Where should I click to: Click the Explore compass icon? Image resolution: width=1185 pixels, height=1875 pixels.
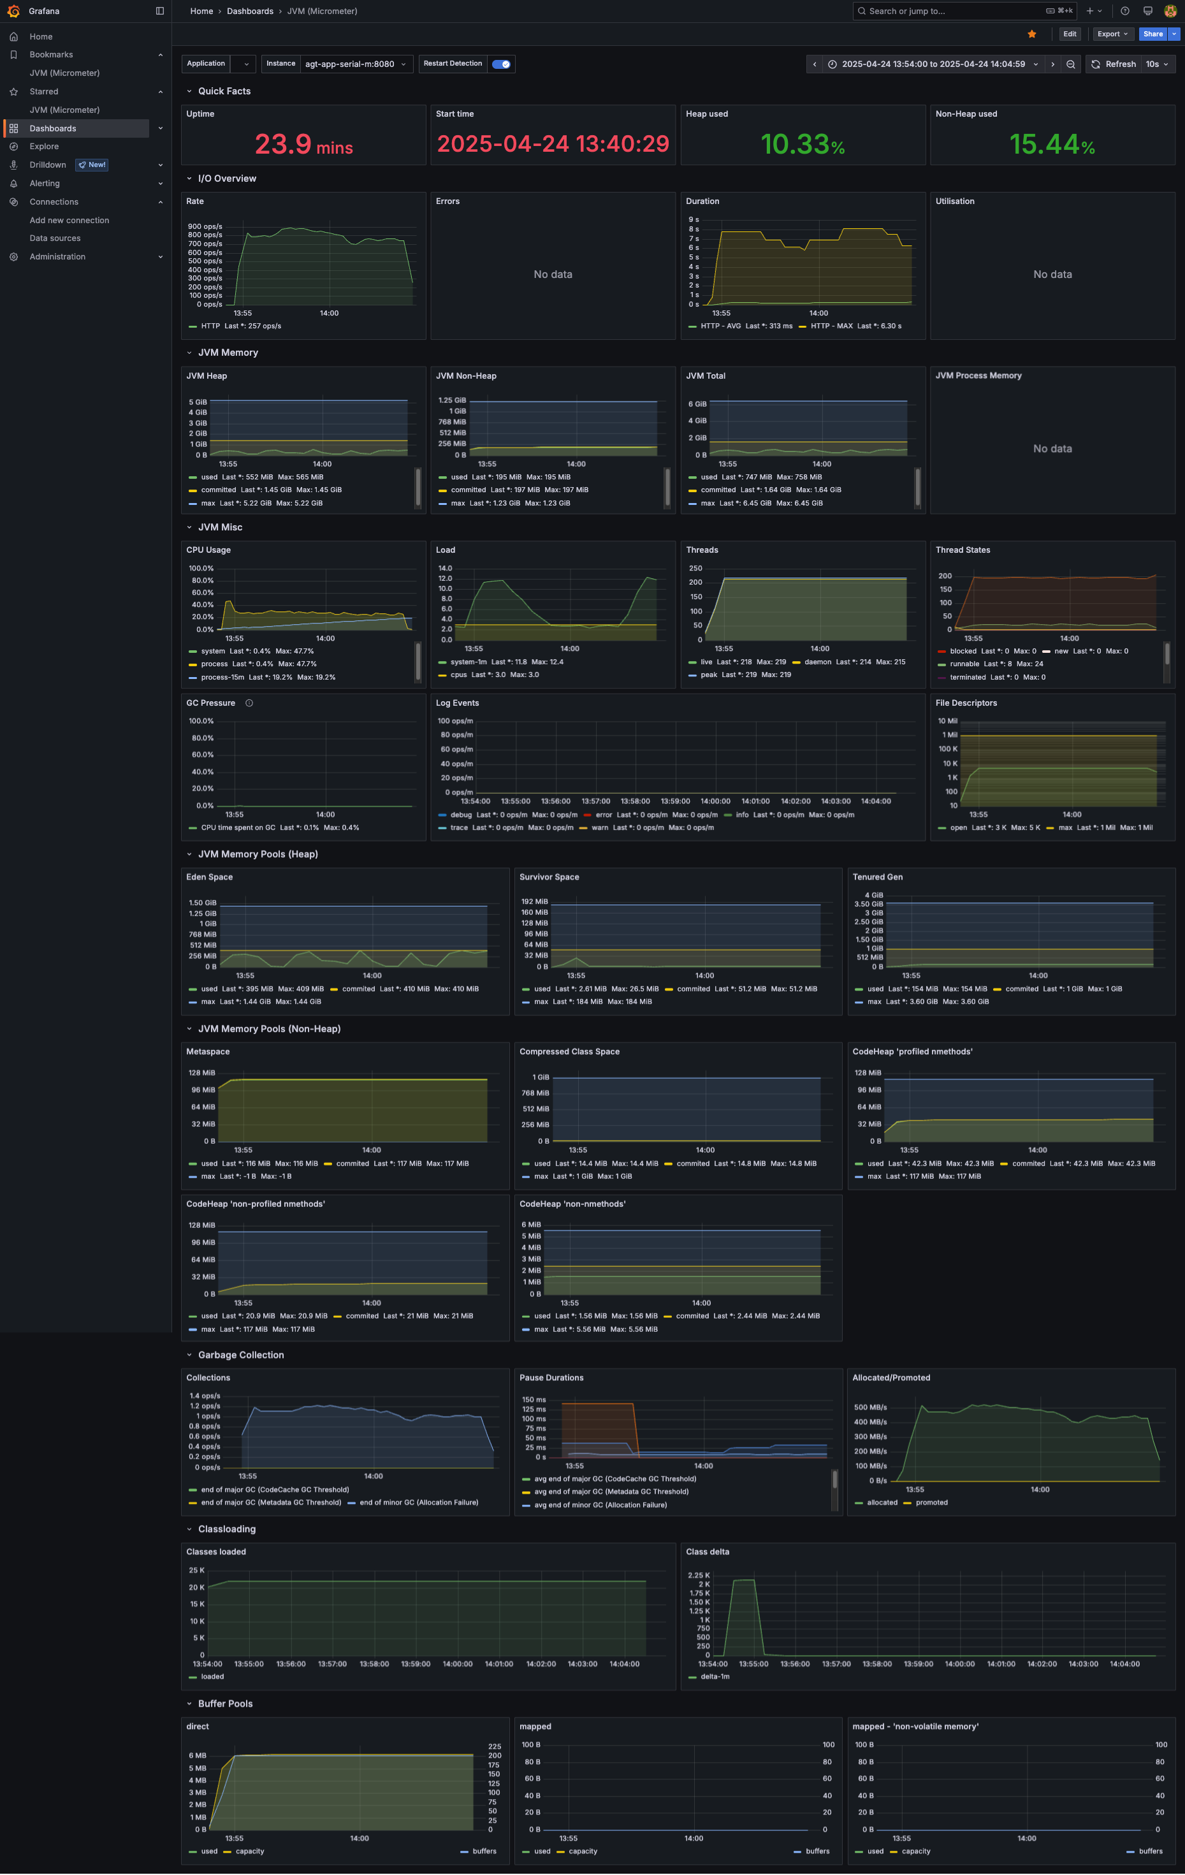click(13, 147)
